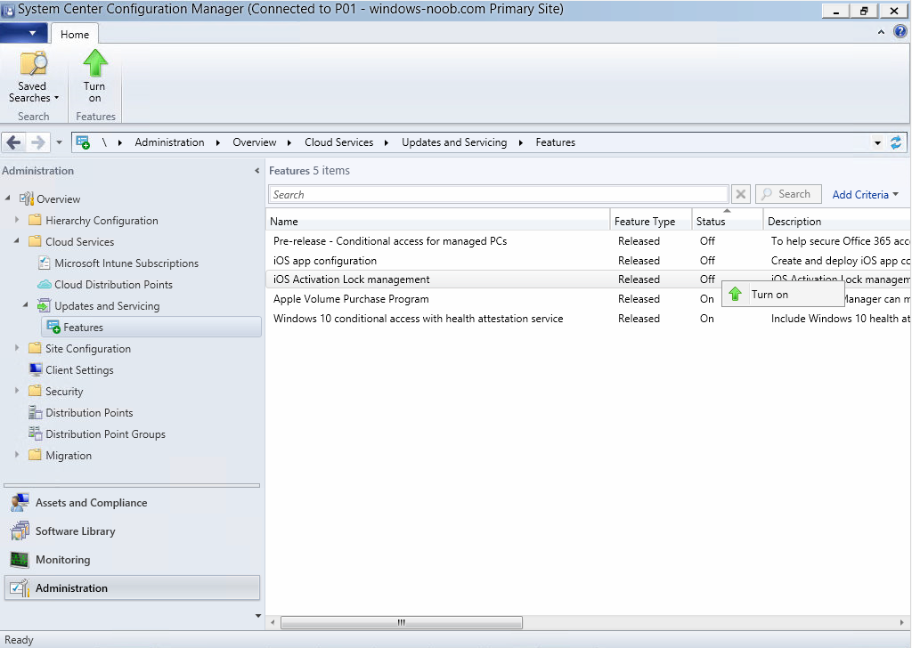Open the address bar history dropdown
Viewport: 912px width, 648px height.
tap(877, 143)
